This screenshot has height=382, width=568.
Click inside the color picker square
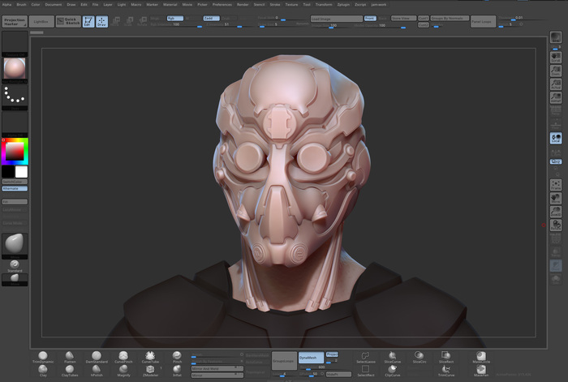pos(15,151)
